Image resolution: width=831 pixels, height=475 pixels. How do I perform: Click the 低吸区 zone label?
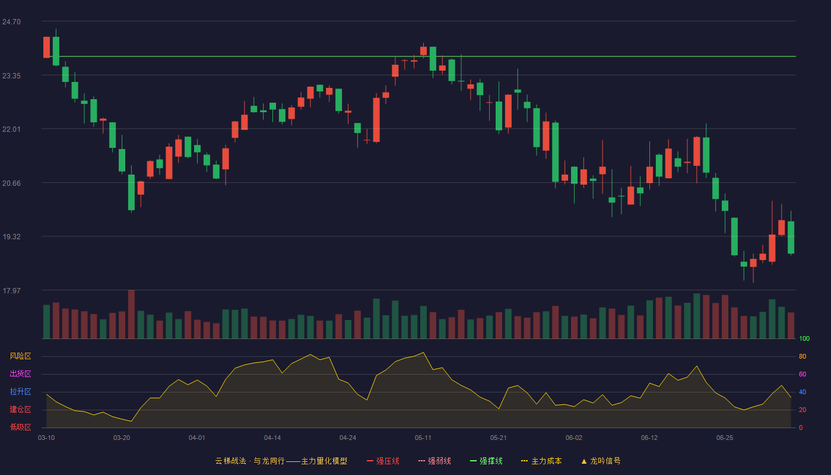coord(20,427)
